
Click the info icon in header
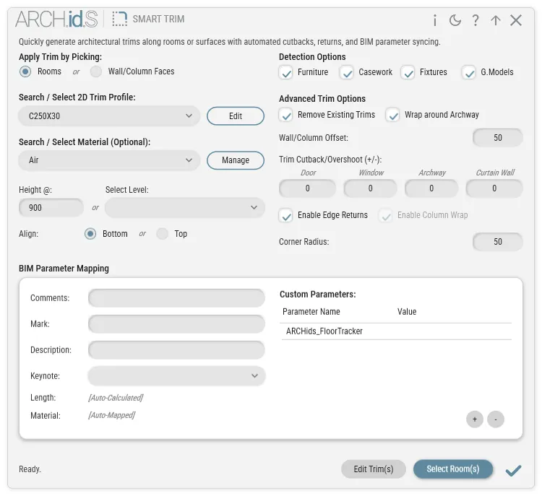pos(435,20)
